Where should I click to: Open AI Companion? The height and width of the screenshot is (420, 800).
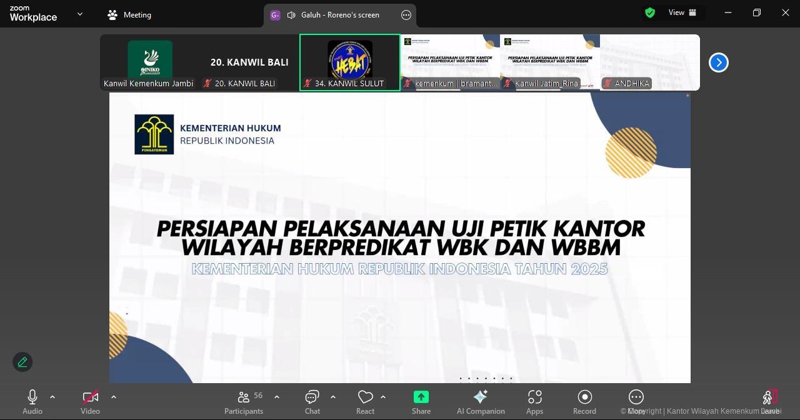click(481, 402)
